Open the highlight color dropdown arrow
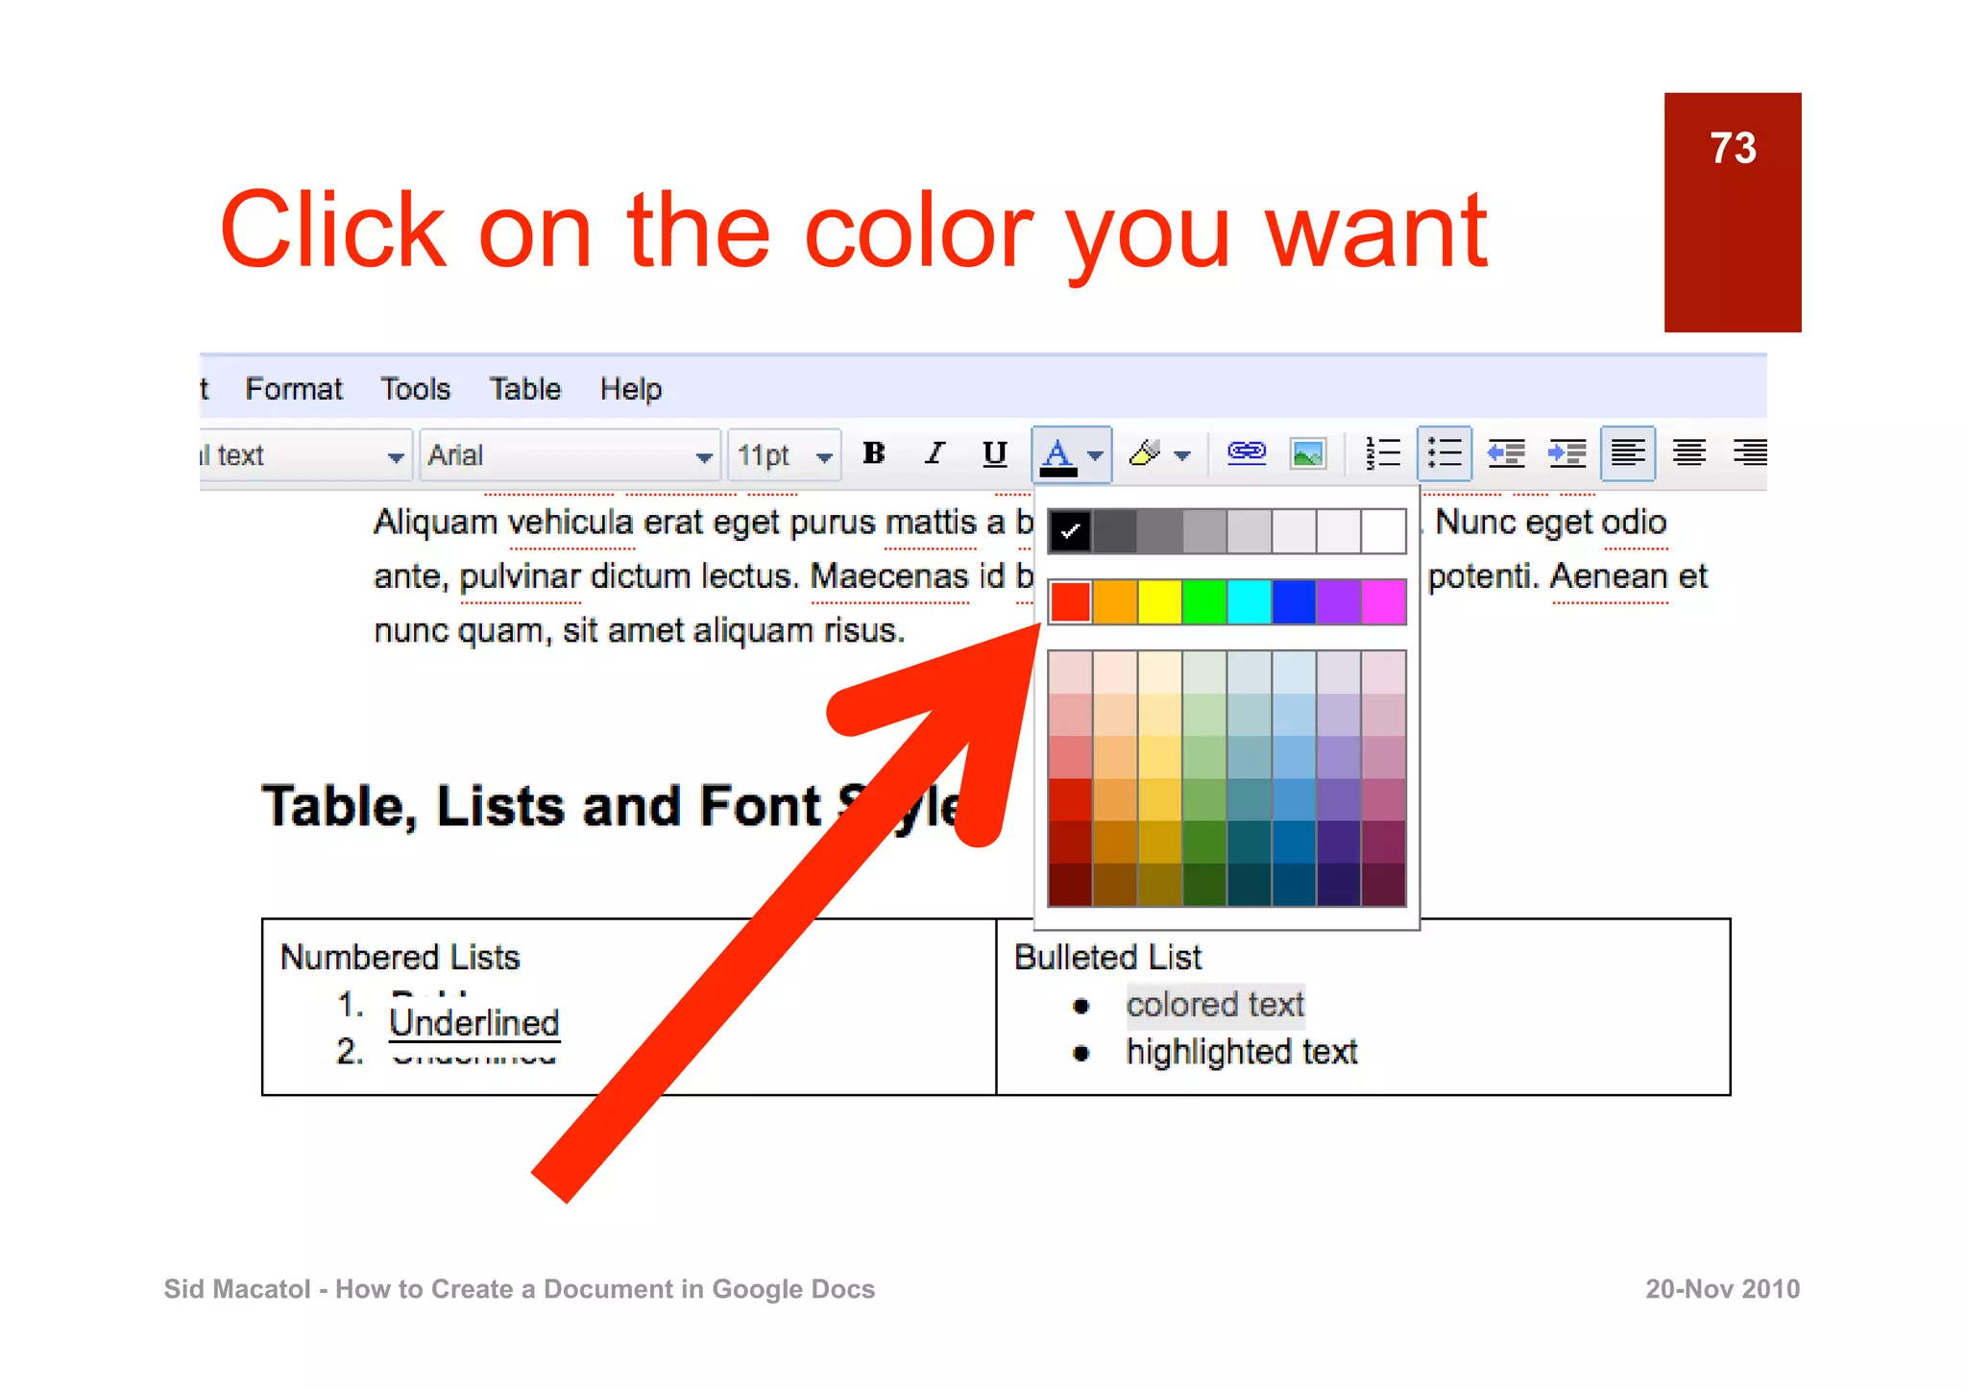This screenshot has height=1390, width=1967. (1182, 456)
